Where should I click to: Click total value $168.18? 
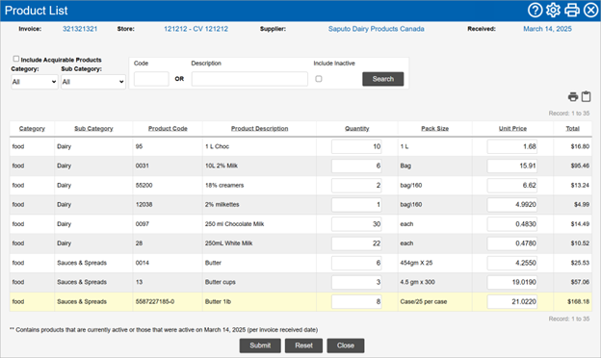click(579, 302)
